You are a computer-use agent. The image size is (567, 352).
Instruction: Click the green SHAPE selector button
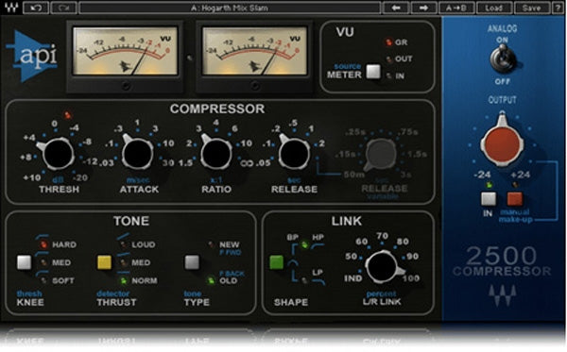(277, 262)
